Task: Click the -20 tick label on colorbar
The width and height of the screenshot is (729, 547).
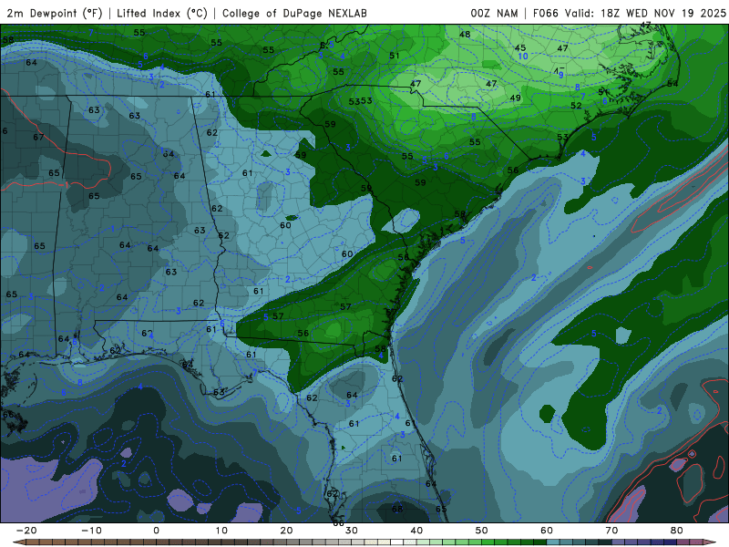Action: pyautogui.click(x=26, y=531)
